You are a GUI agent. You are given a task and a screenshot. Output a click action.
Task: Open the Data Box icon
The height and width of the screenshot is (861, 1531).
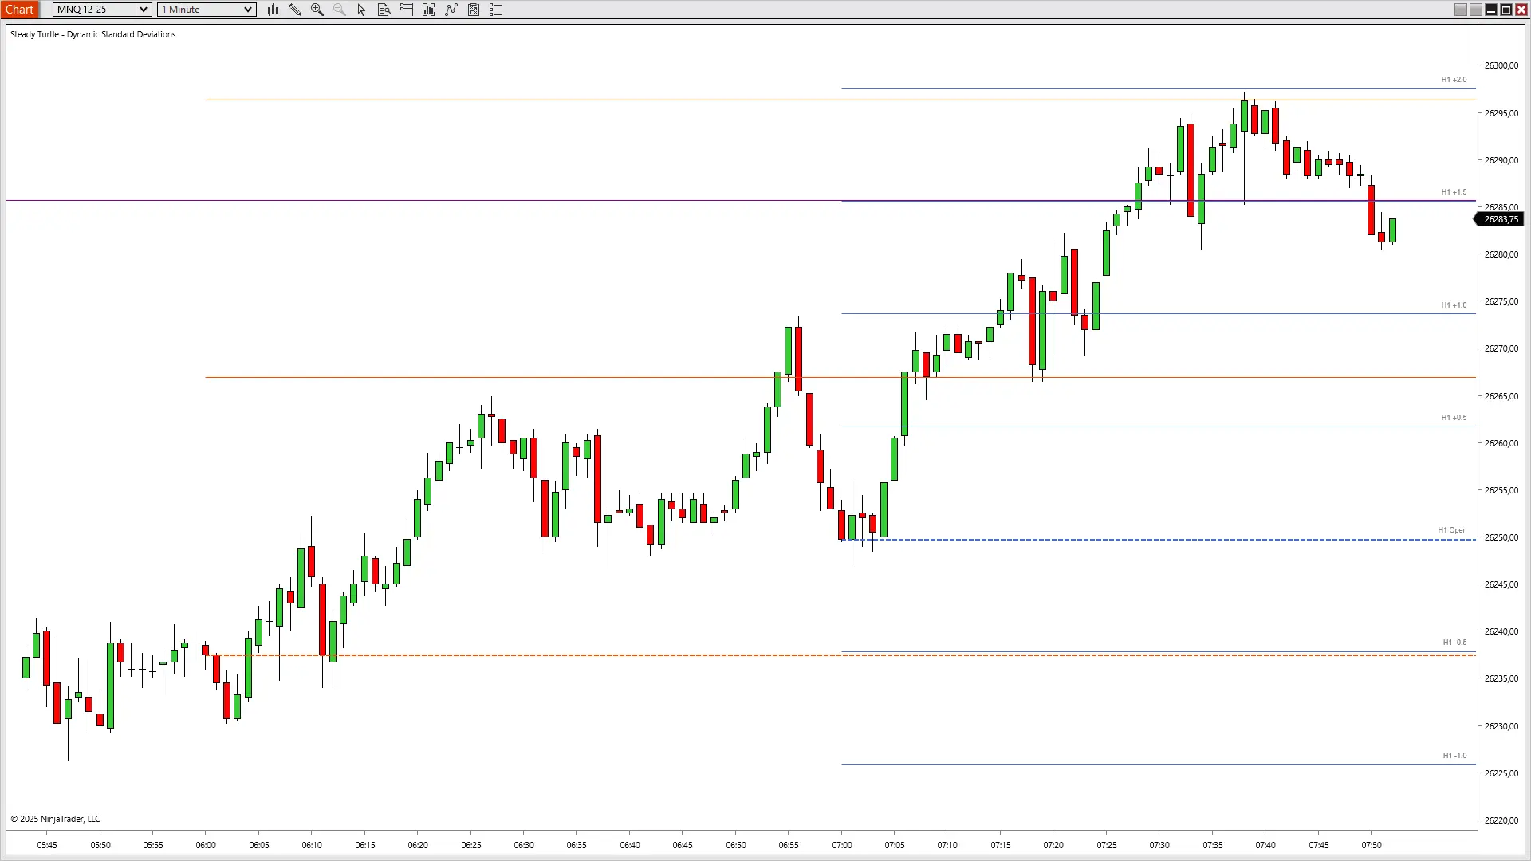pos(384,10)
